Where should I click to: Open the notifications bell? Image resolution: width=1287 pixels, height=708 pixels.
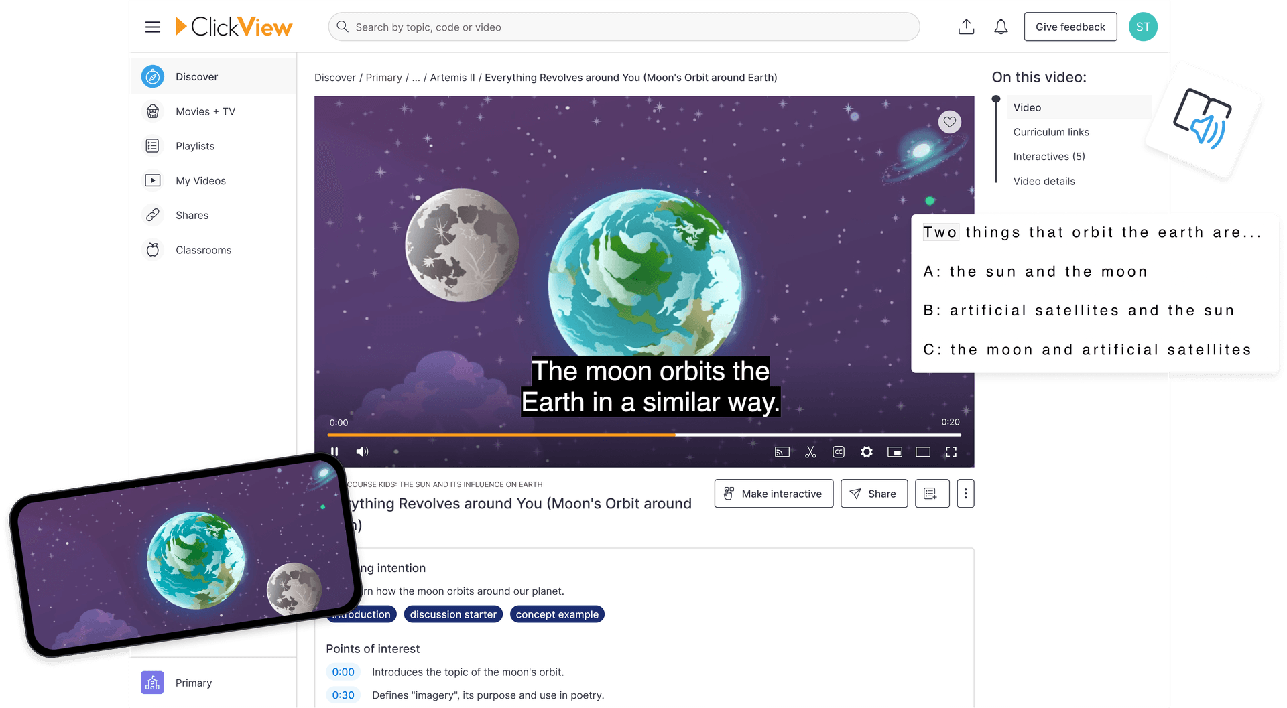point(1000,26)
